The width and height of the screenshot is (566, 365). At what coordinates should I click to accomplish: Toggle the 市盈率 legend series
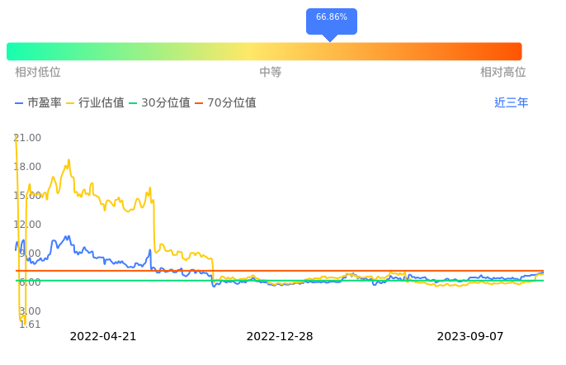coord(38,103)
